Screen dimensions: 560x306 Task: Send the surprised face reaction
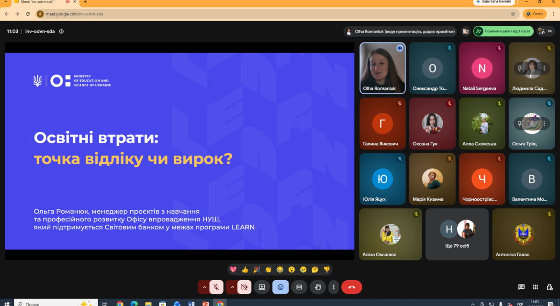pos(291,270)
